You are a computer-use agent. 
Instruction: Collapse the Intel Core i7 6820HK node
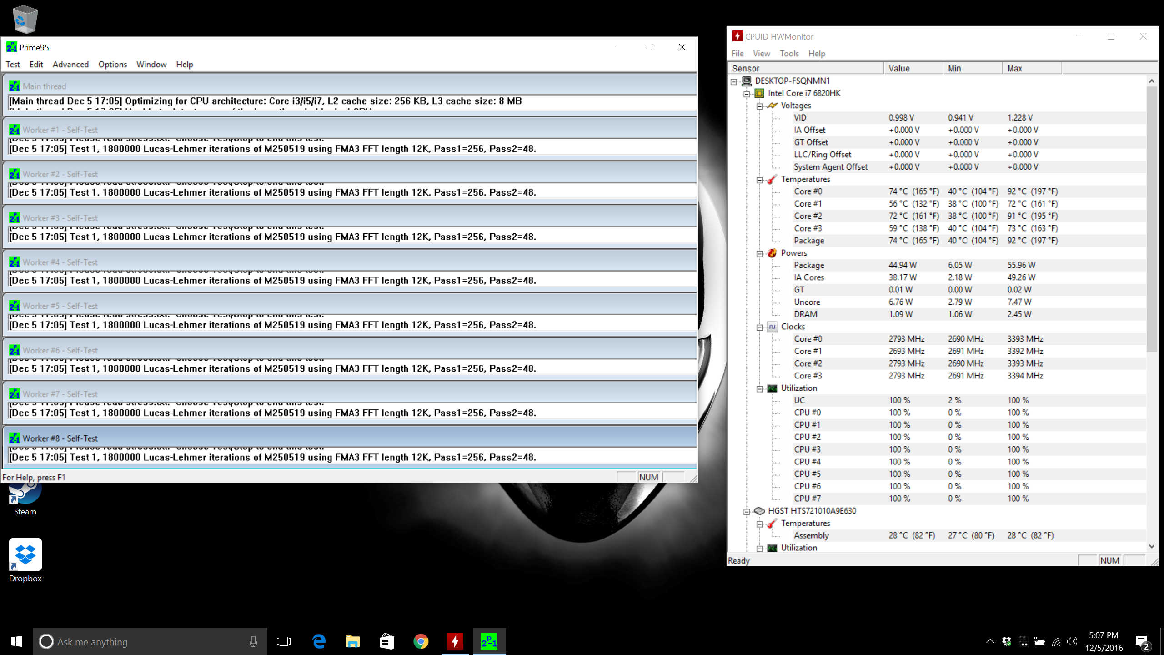[x=747, y=94]
